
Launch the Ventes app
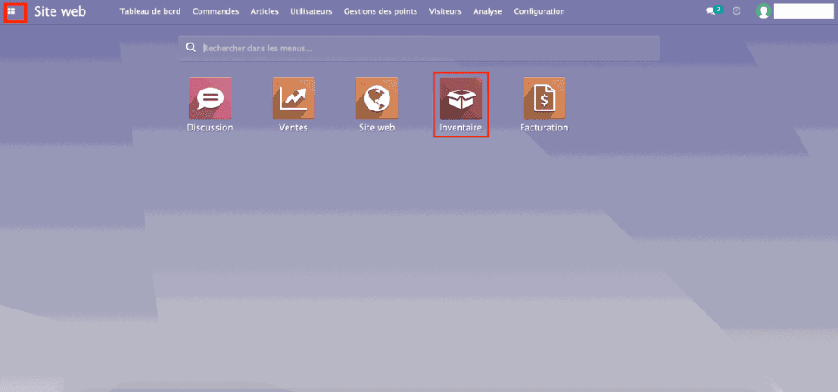pos(294,98)
